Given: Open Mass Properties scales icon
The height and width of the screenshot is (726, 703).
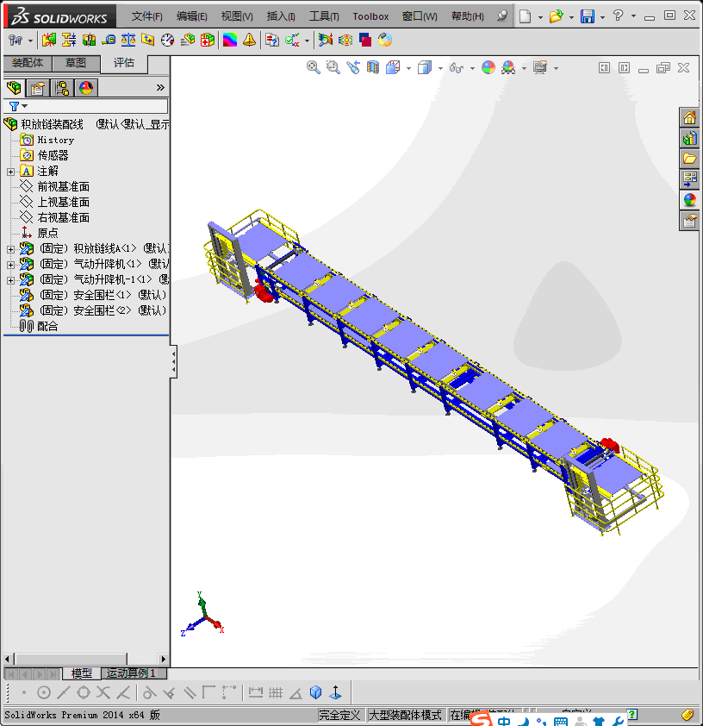Looking at the screenshot, I should (128, 41).
